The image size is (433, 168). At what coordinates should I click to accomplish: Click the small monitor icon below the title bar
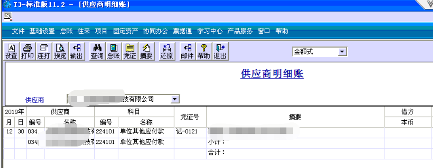(8, 16)
